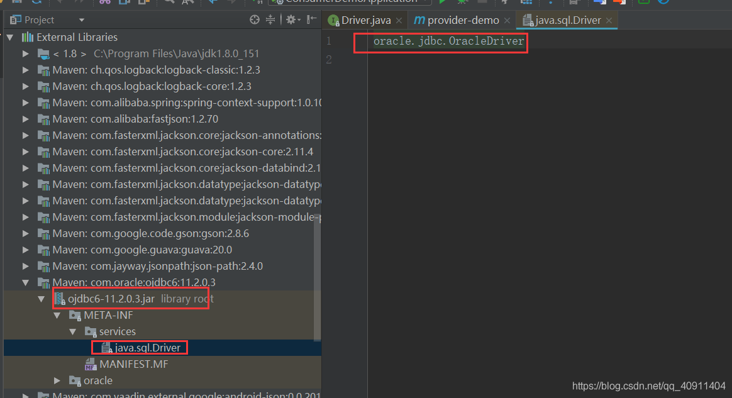This screenshot has width=732, height=398.
Task: Collapse the META-INF folder
Action: (x=57, y=315)
